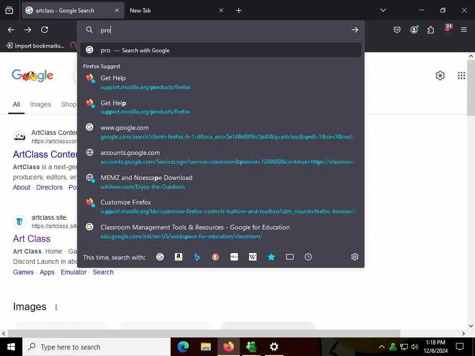Search this time with eBay
The image size is (475, 356).
pos(234,257)
